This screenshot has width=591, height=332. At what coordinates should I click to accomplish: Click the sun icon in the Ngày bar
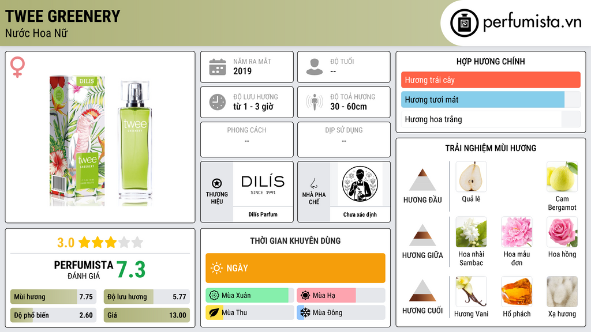217,268
